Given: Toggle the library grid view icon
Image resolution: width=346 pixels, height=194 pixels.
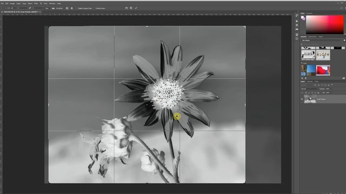Looking at the screenshot, I should pyautogui.click(x=344, y=40).
